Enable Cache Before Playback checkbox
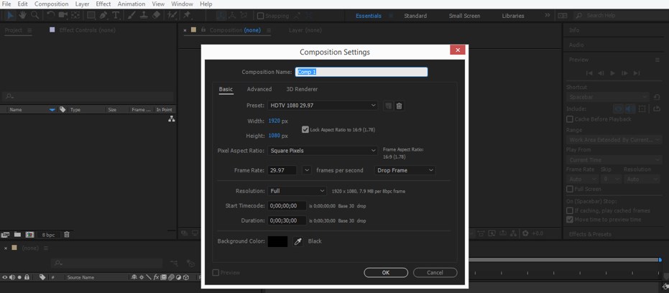669x293 pixels. (x=570, y=119)
